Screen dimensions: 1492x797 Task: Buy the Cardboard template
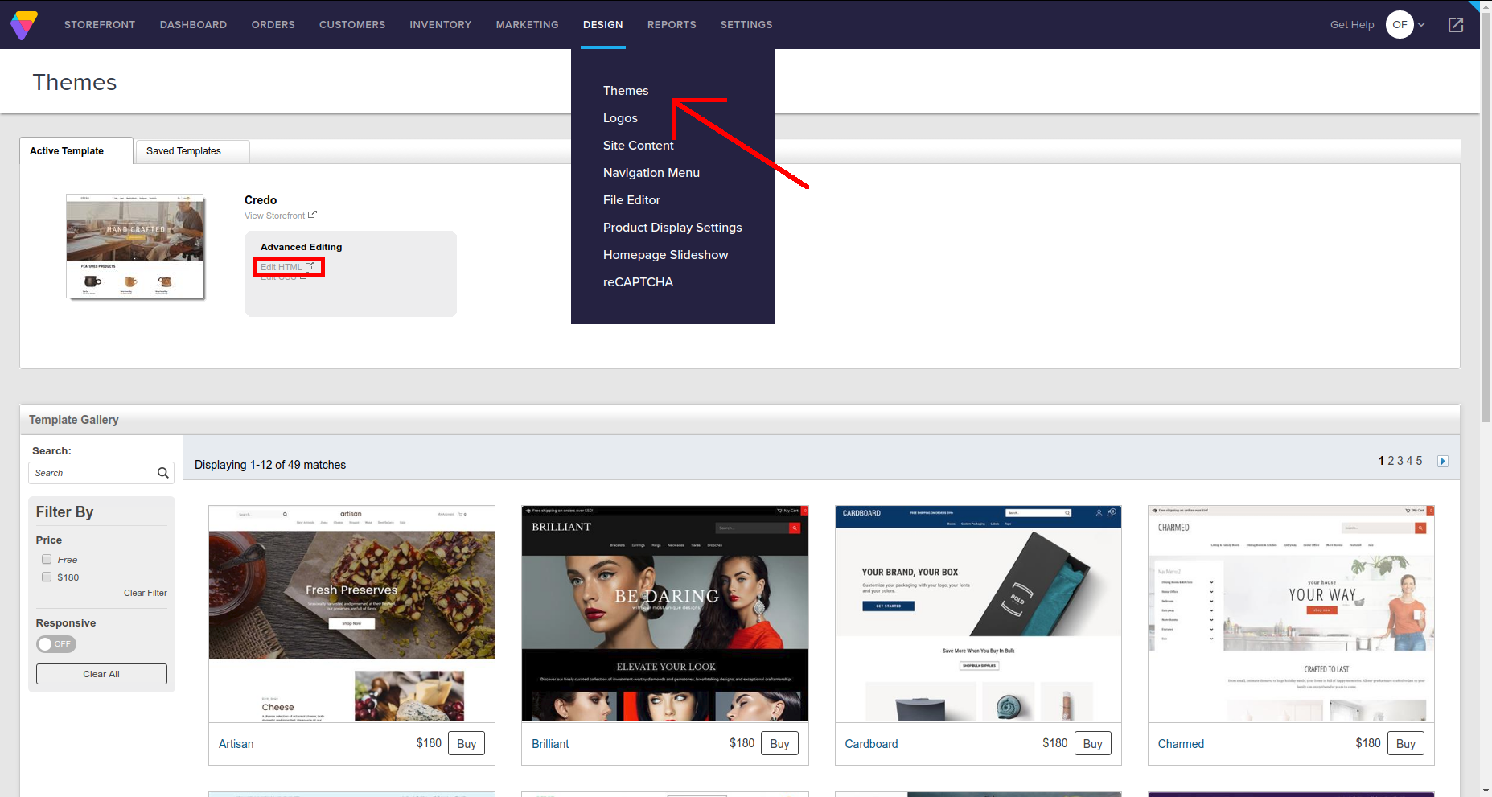[1092, 743]
